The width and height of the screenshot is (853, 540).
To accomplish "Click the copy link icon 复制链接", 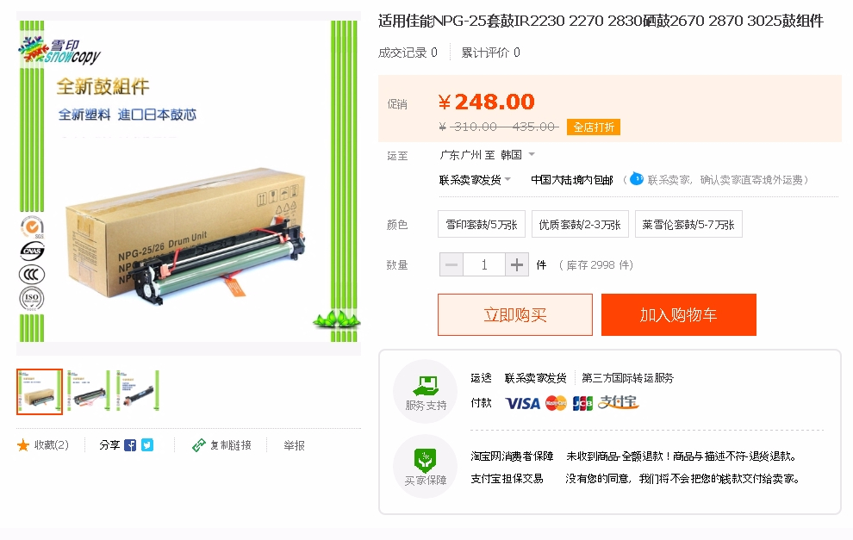I will [x=198, y=445].
